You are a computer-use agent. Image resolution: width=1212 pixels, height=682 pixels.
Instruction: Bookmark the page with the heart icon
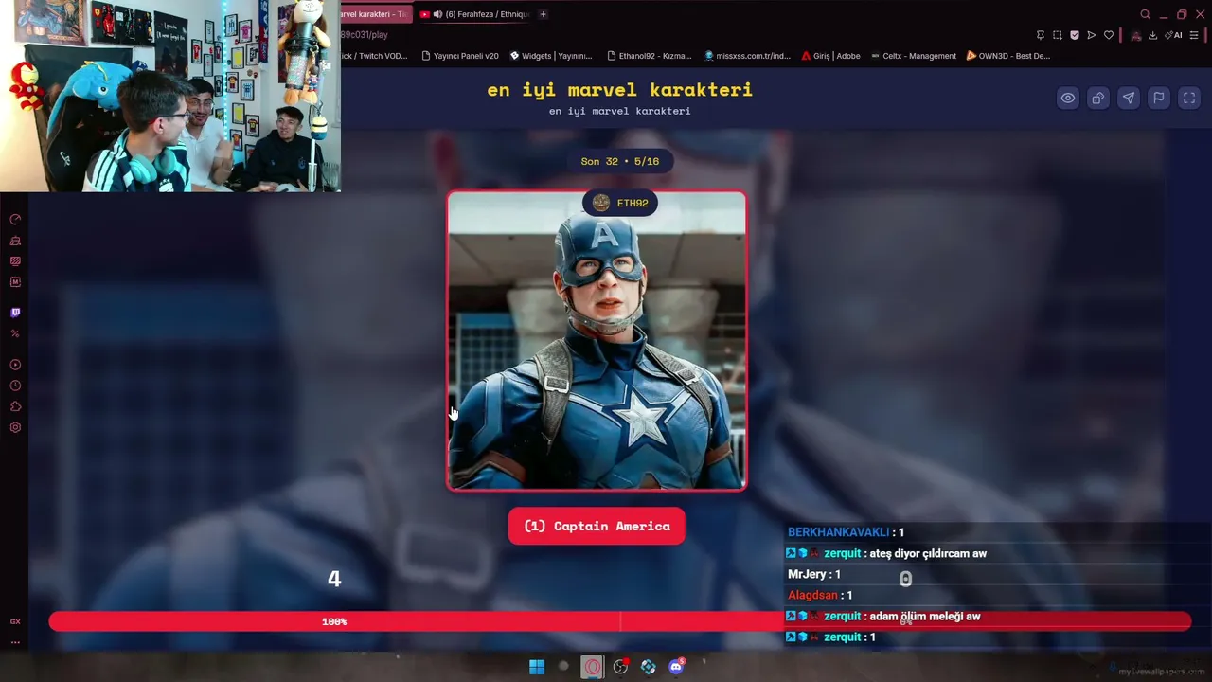point(1109,35)
